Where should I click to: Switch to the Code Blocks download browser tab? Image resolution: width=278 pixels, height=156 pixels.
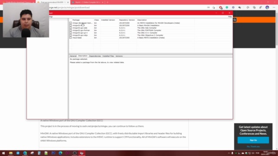pos(18,2)
